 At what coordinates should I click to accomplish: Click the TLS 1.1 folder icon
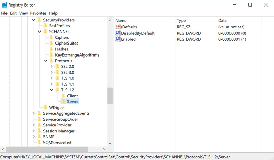[57, 84]
